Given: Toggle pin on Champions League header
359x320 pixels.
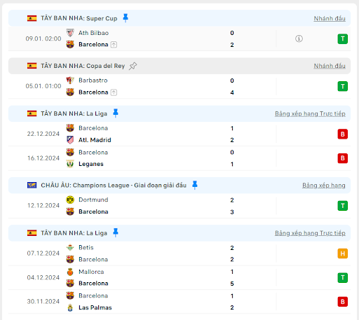Looking at the screenshot, I should tap(195, 185).
